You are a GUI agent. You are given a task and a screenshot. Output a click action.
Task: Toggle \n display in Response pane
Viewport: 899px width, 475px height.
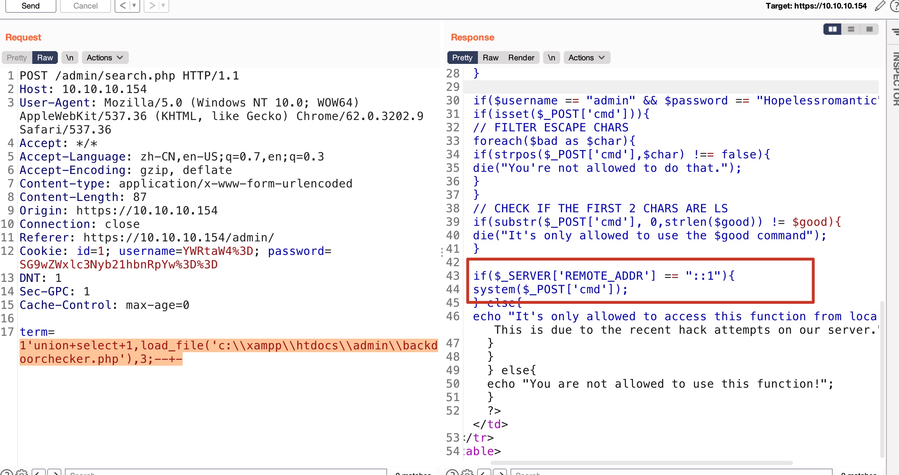pyautogui.click(x=551, y=58)
